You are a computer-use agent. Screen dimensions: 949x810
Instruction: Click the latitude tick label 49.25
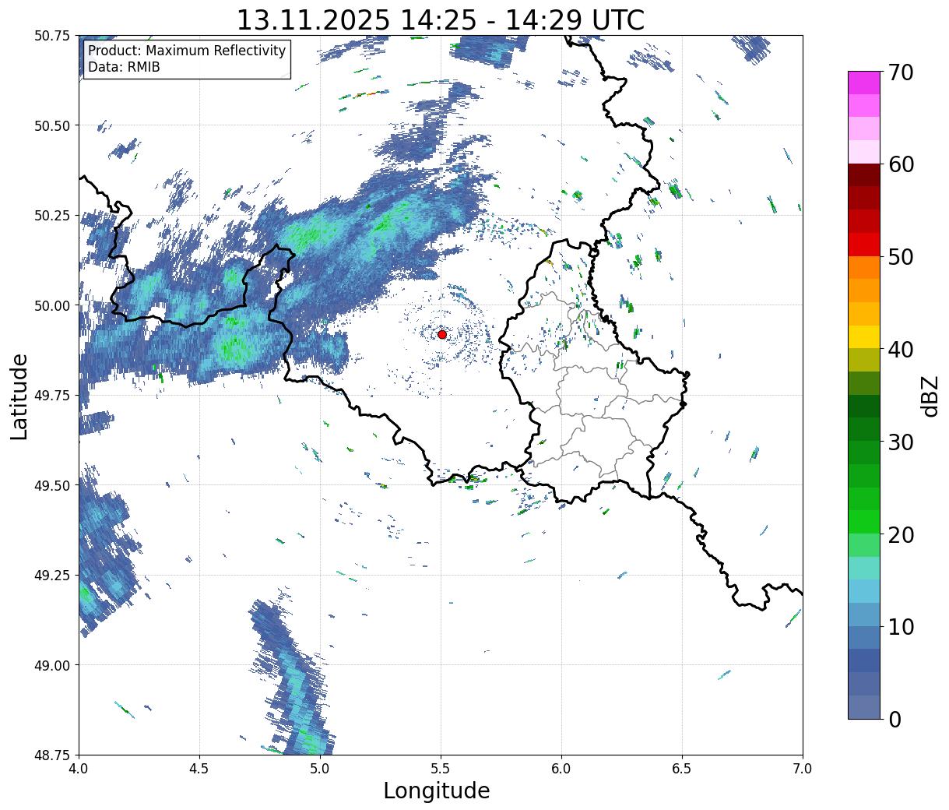(x=52, y=576)
